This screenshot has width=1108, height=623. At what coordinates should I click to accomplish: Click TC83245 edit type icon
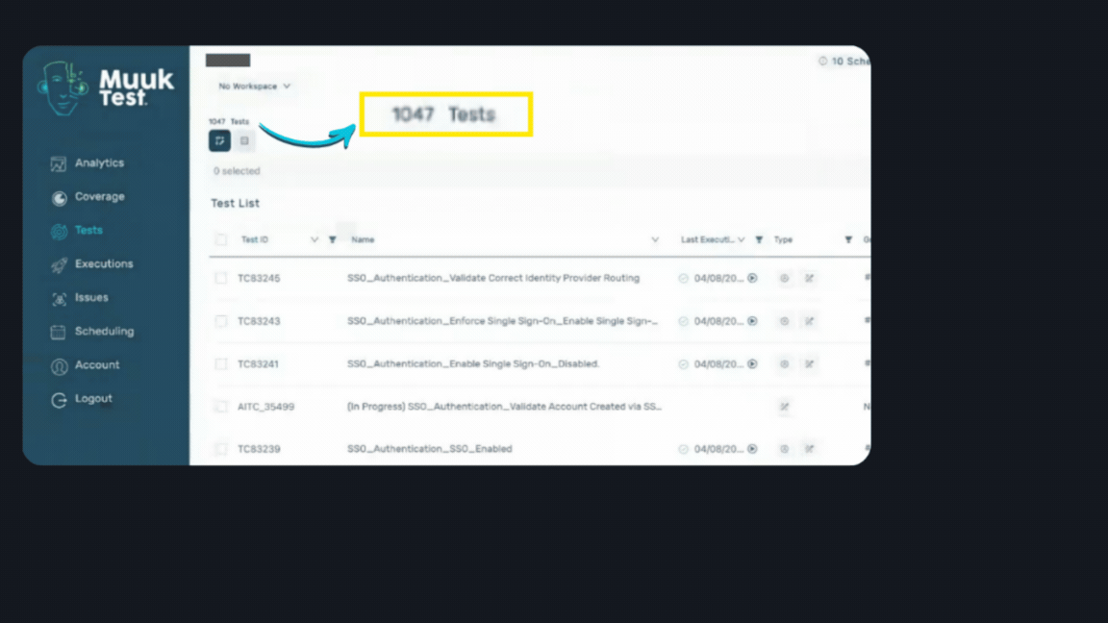pos(809,278)
